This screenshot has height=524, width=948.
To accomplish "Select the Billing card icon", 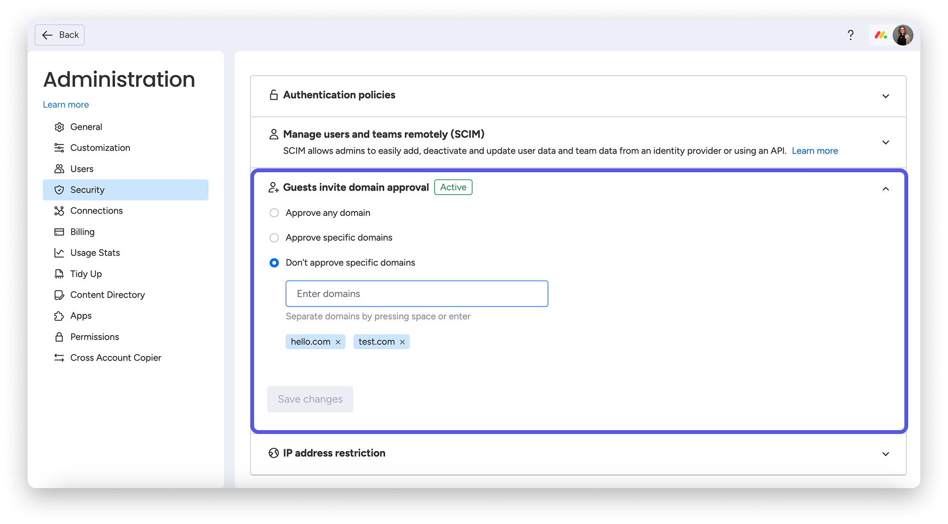I will (59, 231).
